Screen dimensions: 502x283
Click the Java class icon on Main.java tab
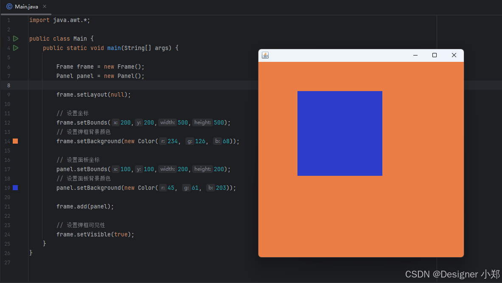pyautogui.click(x=9, y=6)
